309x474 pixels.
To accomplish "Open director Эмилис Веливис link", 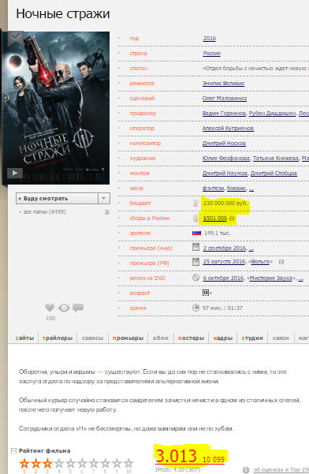I will (x=223, y=83).
